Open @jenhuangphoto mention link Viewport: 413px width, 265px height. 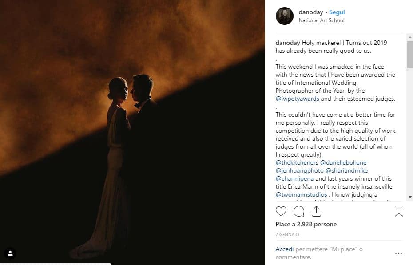pyautogui.click(x=299, y=170)
